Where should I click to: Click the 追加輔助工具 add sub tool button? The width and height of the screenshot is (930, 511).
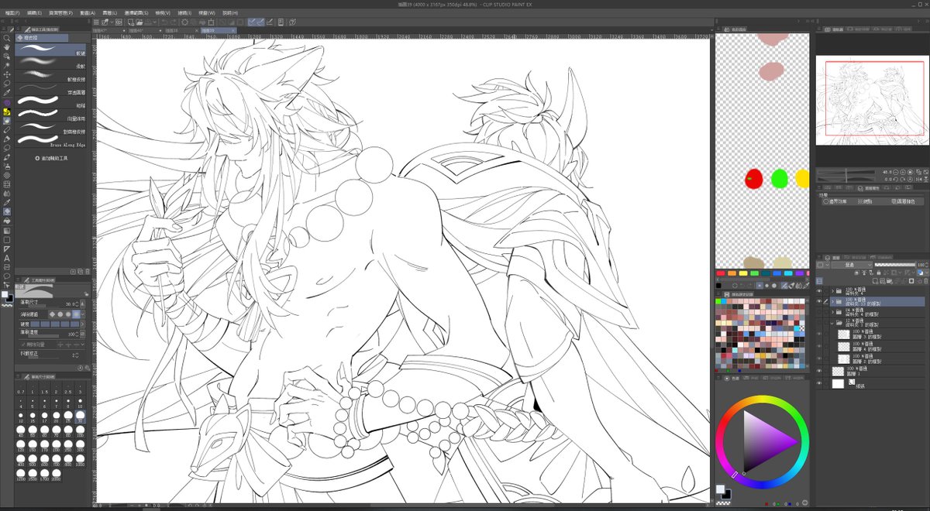click(52, 157)
